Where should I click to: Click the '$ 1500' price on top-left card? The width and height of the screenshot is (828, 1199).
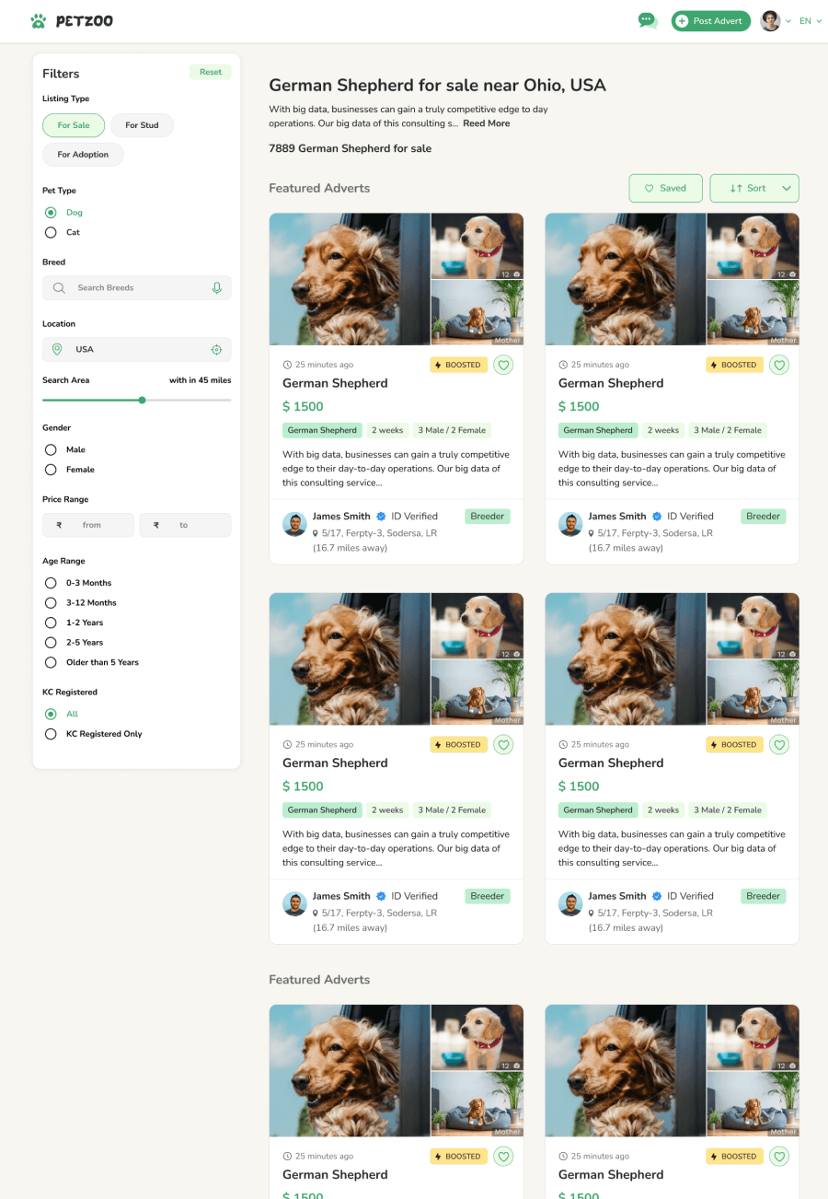click(303, 406)
